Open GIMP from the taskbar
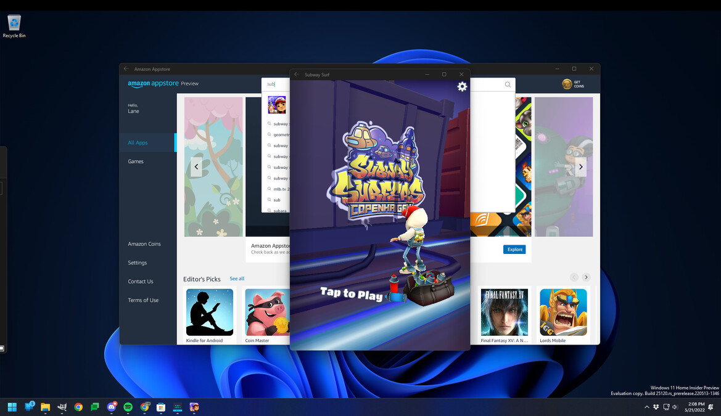This screenshot has height=416, width=721. (62, 407)
